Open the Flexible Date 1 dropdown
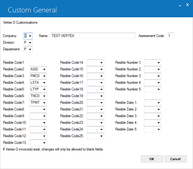 [x=152, y=103]
